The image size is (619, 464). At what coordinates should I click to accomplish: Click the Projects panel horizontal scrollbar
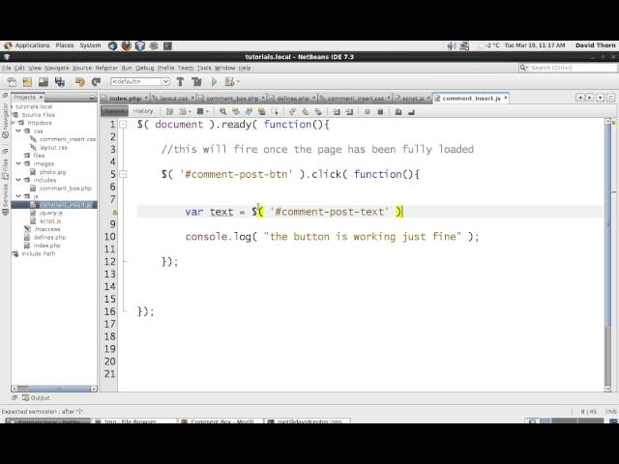tap(54, 389)
